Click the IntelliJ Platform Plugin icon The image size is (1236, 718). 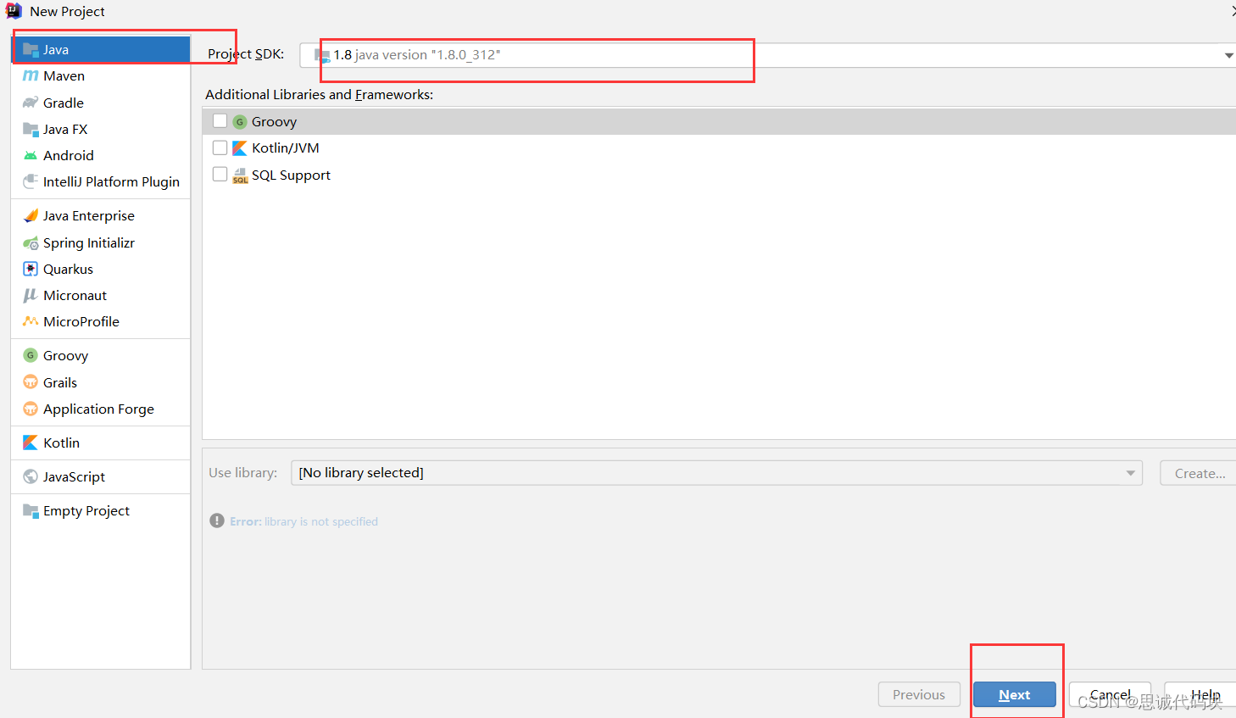(31, 182)
